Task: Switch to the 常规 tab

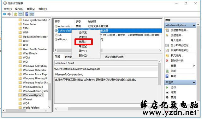Action: pyautogui.click(x=57, y=57)
